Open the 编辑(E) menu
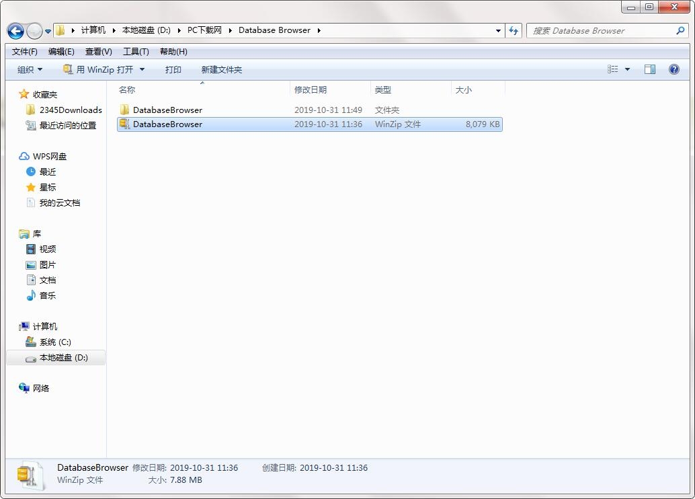695x499 pixels. click(61, 52)
